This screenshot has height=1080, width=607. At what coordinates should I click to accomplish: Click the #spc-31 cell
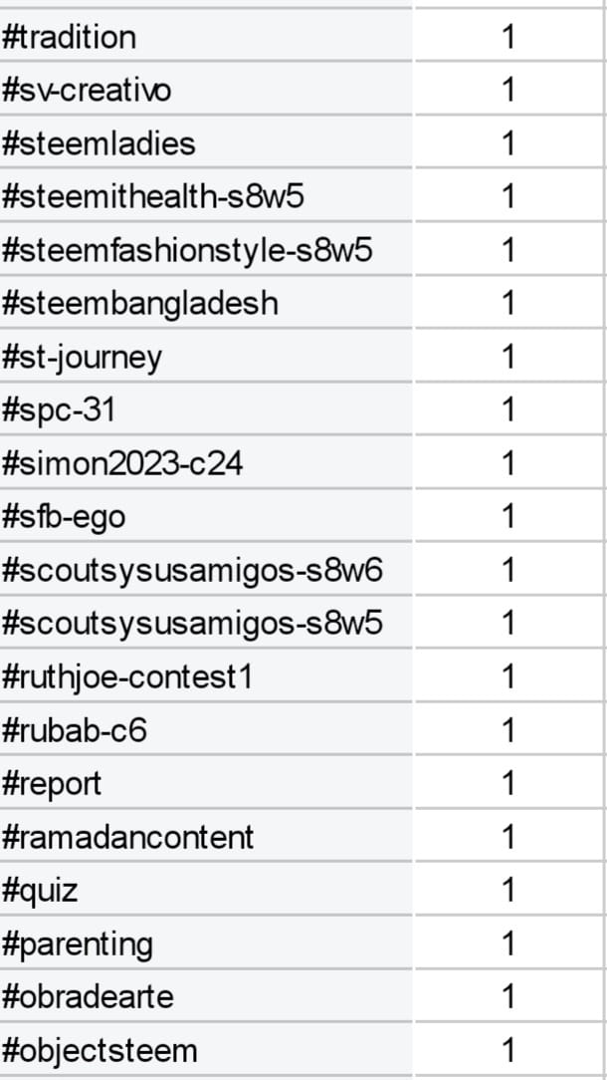click(x=206, y=409)
